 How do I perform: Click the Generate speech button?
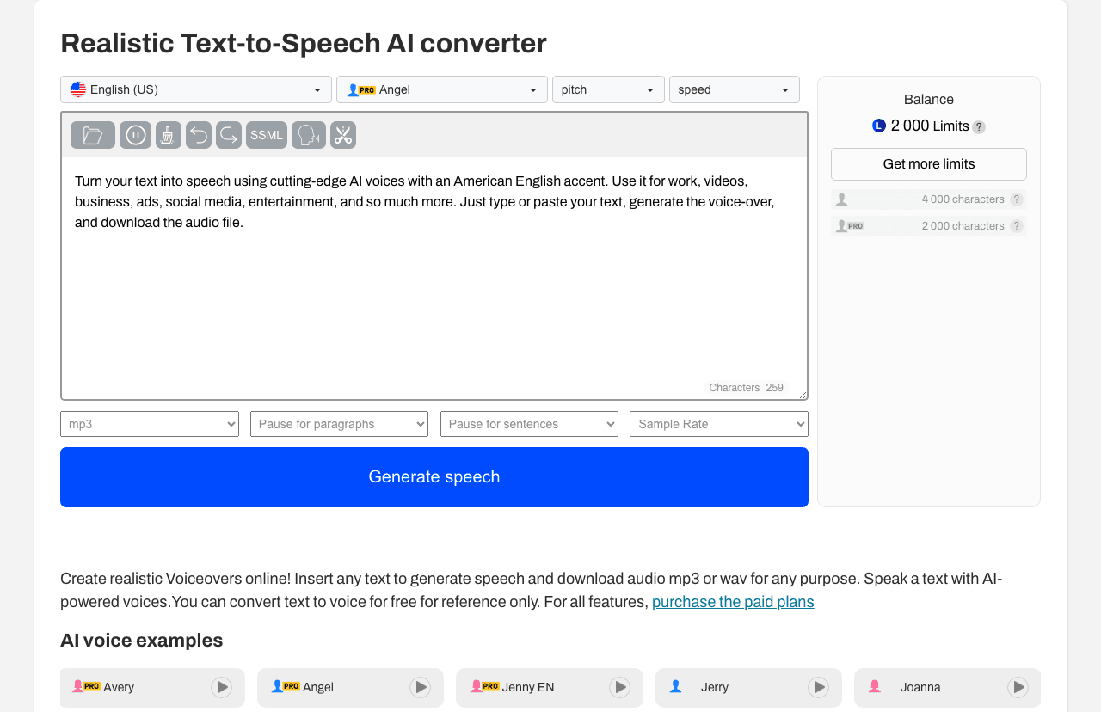pyautogui.click(x=434, y=477)
